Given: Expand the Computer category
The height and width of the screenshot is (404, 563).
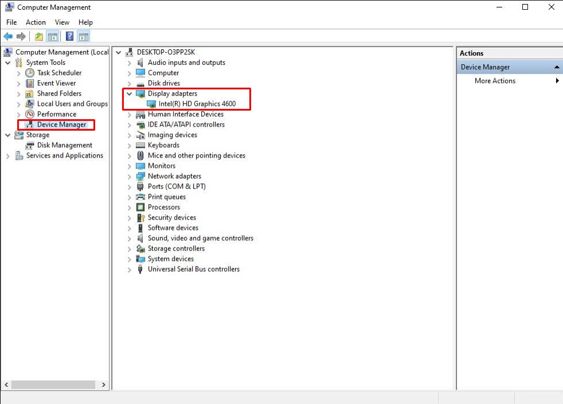Looking at the screenshot, I should (x=129, y=73).
